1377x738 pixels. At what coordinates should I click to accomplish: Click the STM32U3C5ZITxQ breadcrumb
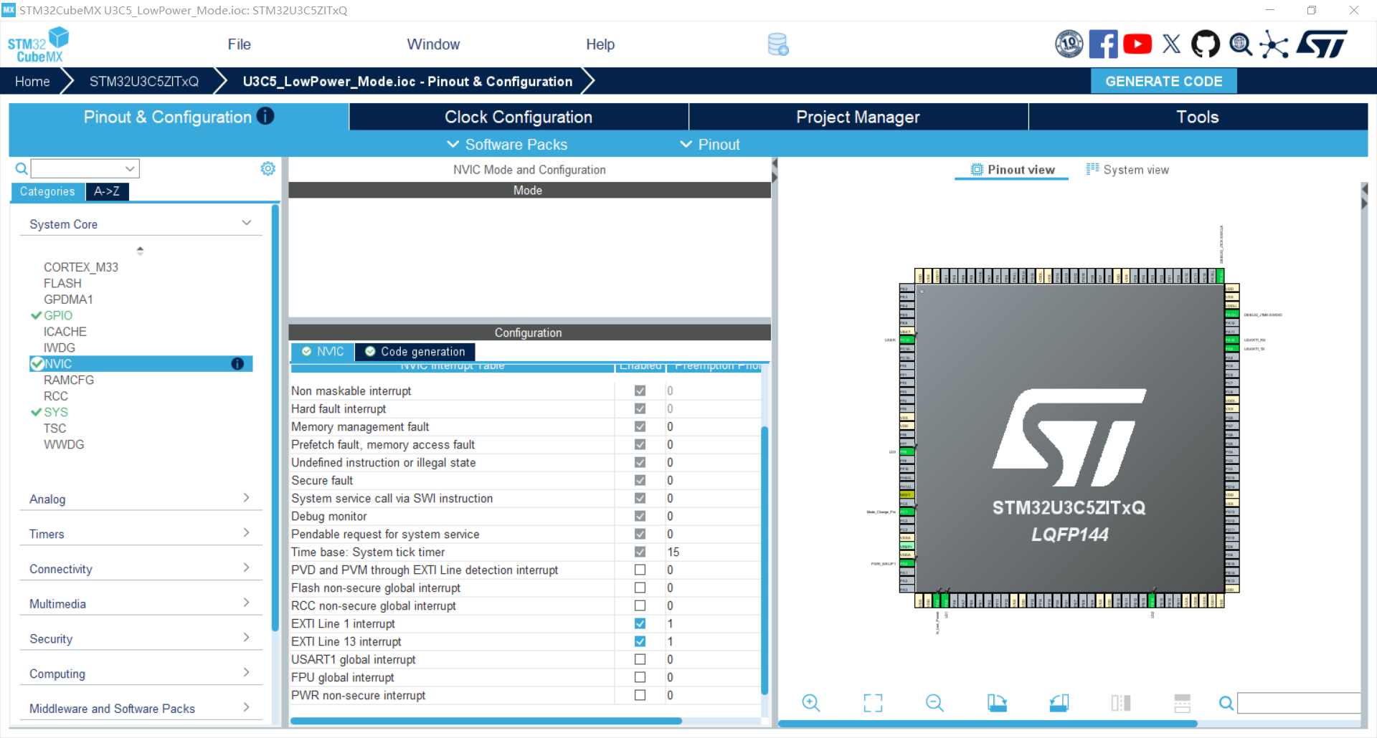tap(144, 81)
